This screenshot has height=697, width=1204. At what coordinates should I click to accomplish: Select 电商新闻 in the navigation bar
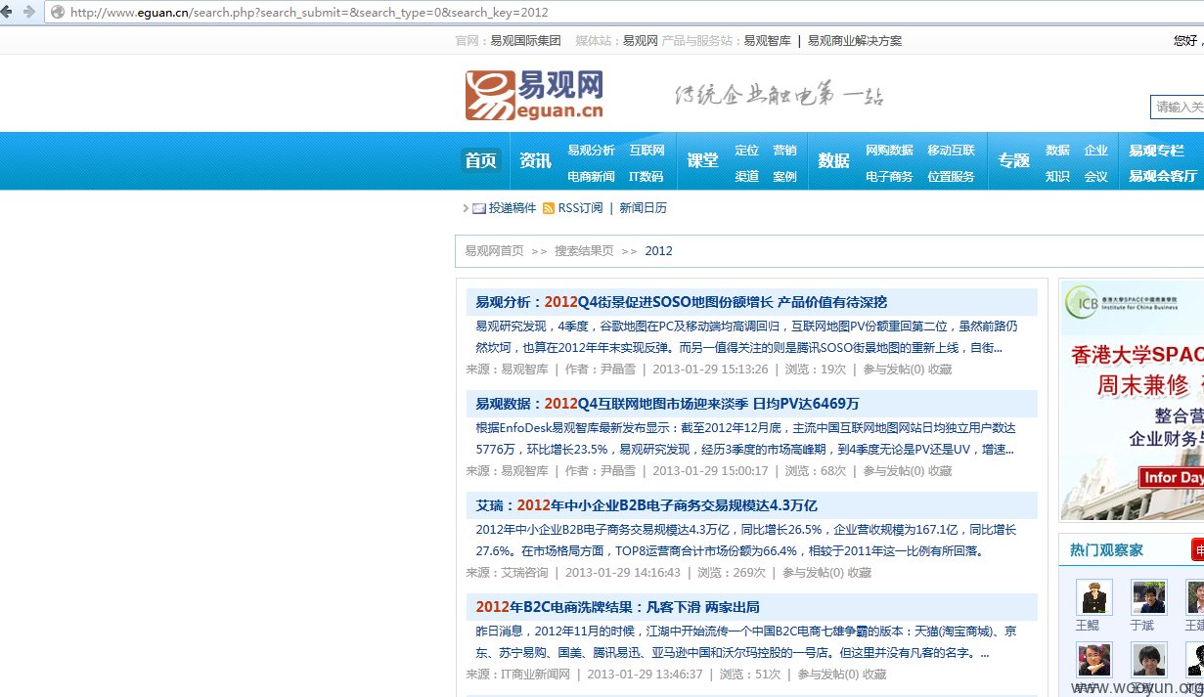(x=591, y=177)
